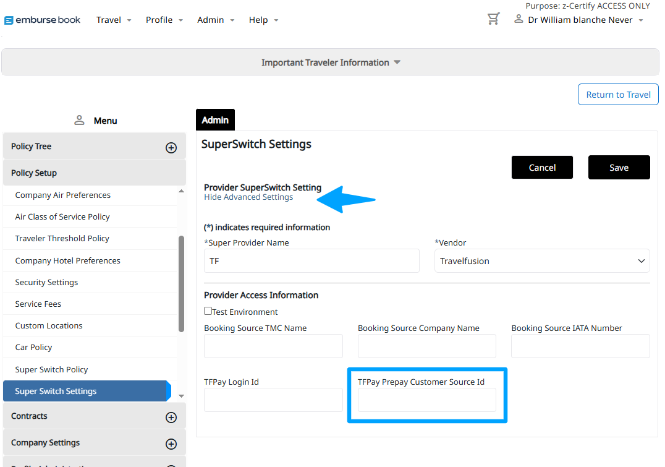The width and height of the screenshot is (665, 467).
Task: Click the sidebar menu scrollbar thumb
Action: pyautogui.click(x=182, y=283)
